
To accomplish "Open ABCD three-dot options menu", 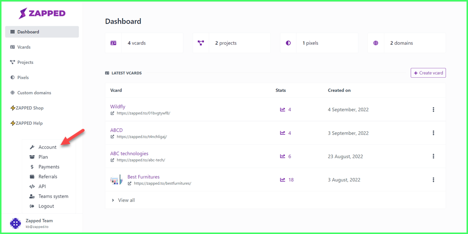I will pyautogui.click(x=434, y=133).
